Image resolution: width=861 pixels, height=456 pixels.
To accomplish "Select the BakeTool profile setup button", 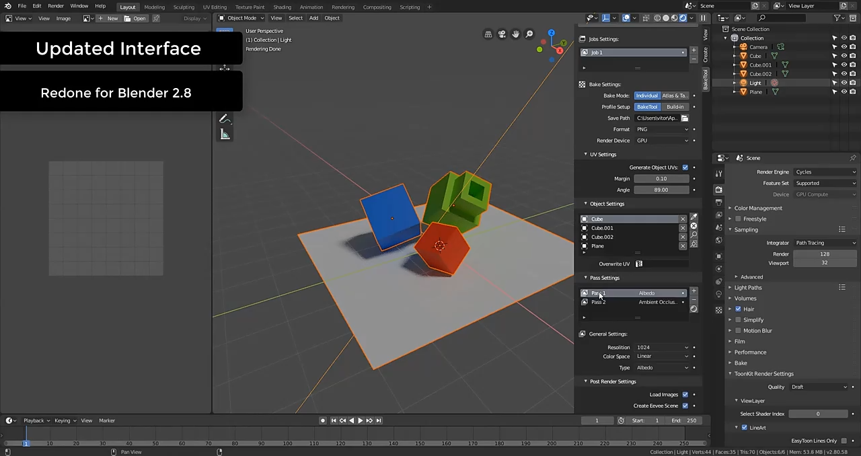I will pos(647,106).
